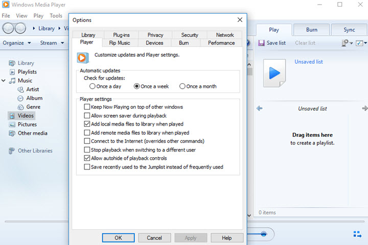This screenshot has width=368, height=245.
Task: Switch to the Plug-ins tab
Action: coord(121,35)
